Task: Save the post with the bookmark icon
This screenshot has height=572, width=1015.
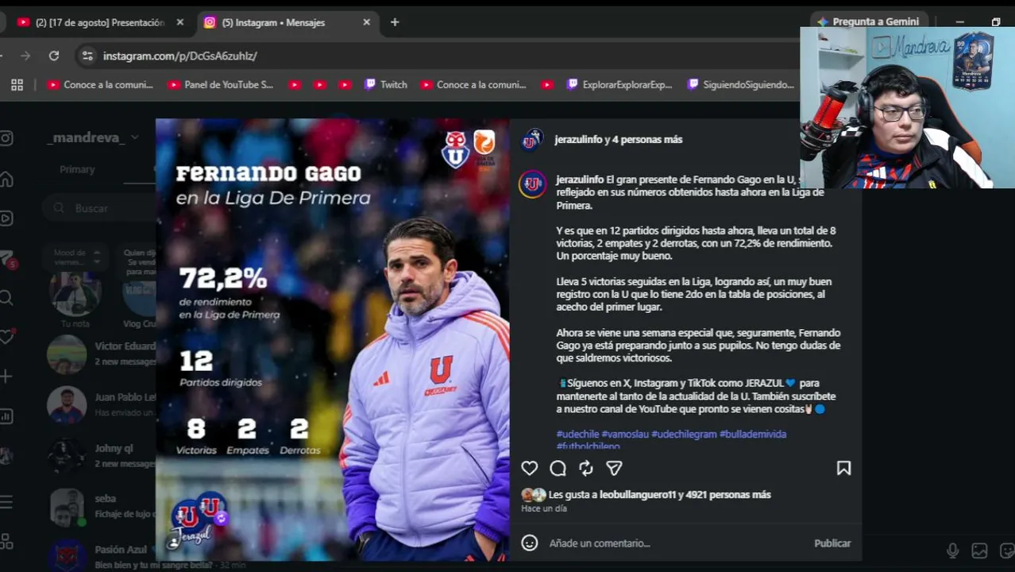Action: pyautogui.click(x=843, y=469)
